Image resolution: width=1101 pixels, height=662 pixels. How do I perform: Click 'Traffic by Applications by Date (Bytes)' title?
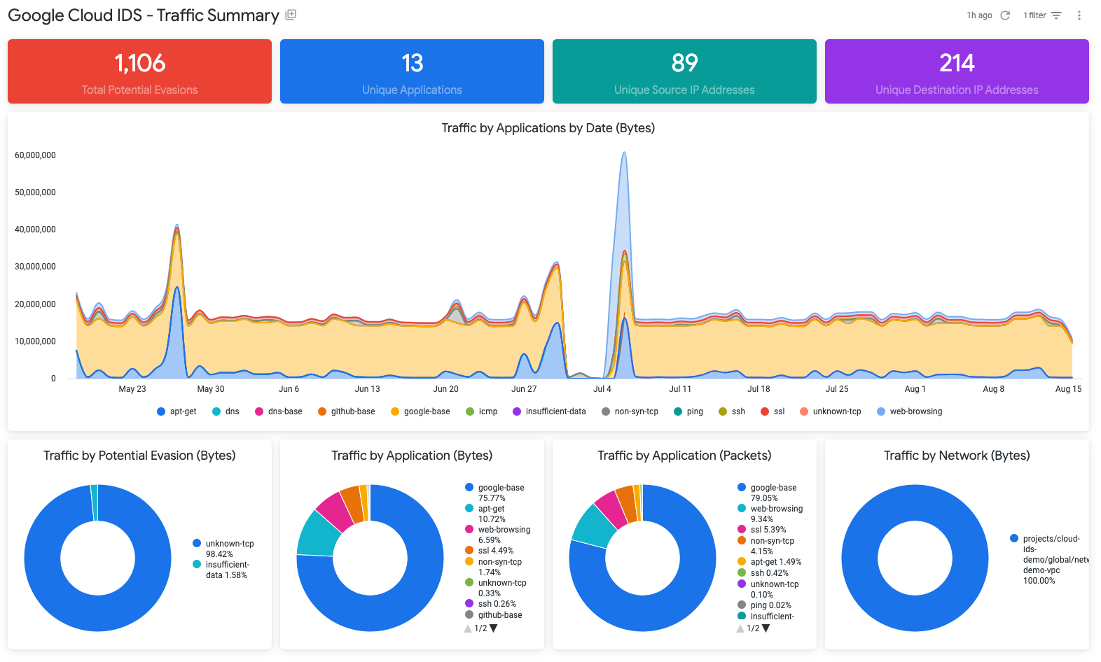click(548, 128)
